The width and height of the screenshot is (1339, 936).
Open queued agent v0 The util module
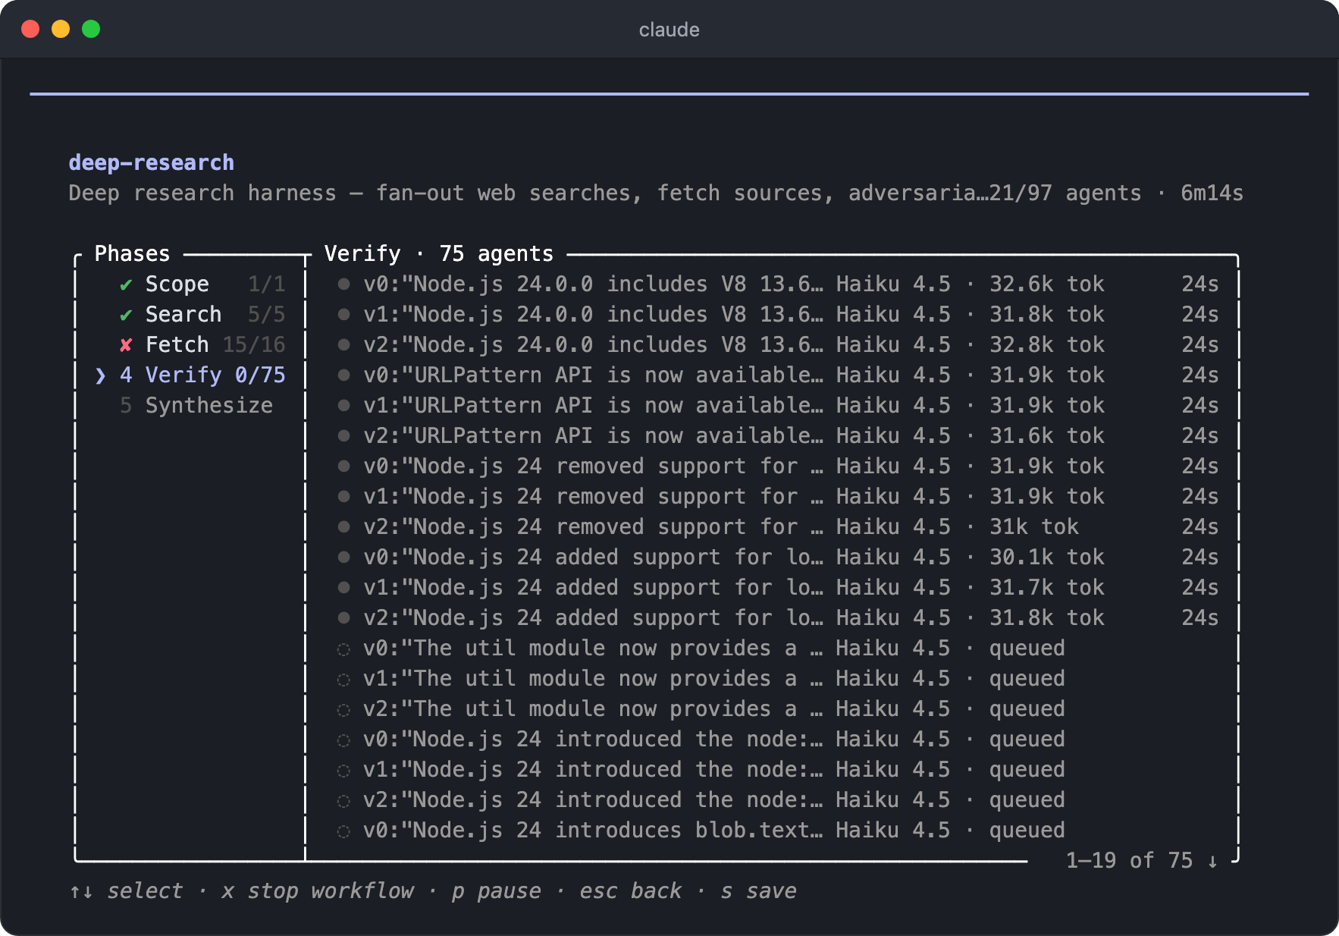point(778,648)
